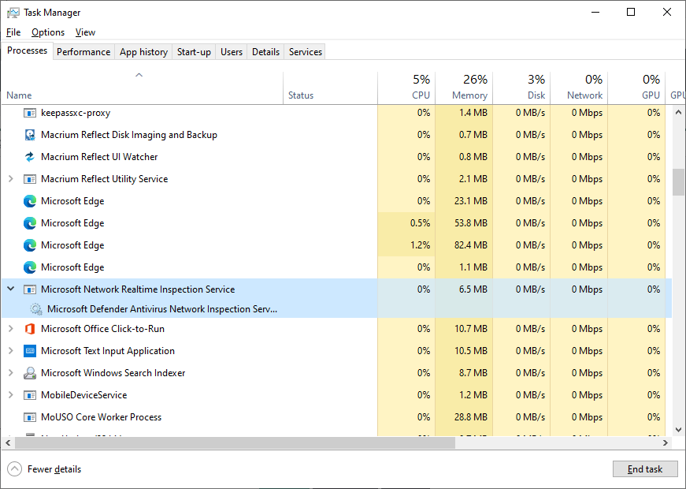Click the Microsoft Office Click-to-Run icon
The image size is (686, 489).
(x=30, y=329)
